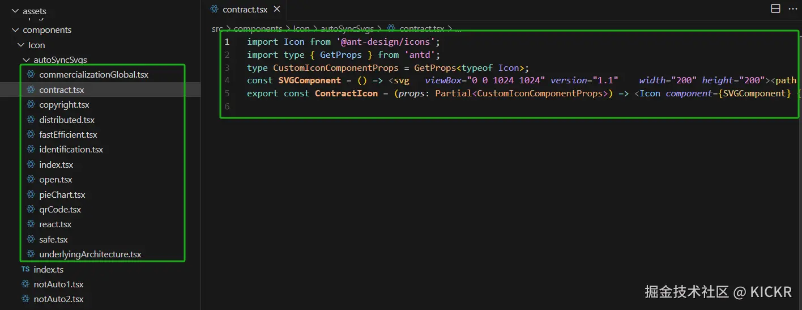Collapse the Icon folder
Image resolution: width=802 pixels, height=310 pixels.
click(20, 45)
